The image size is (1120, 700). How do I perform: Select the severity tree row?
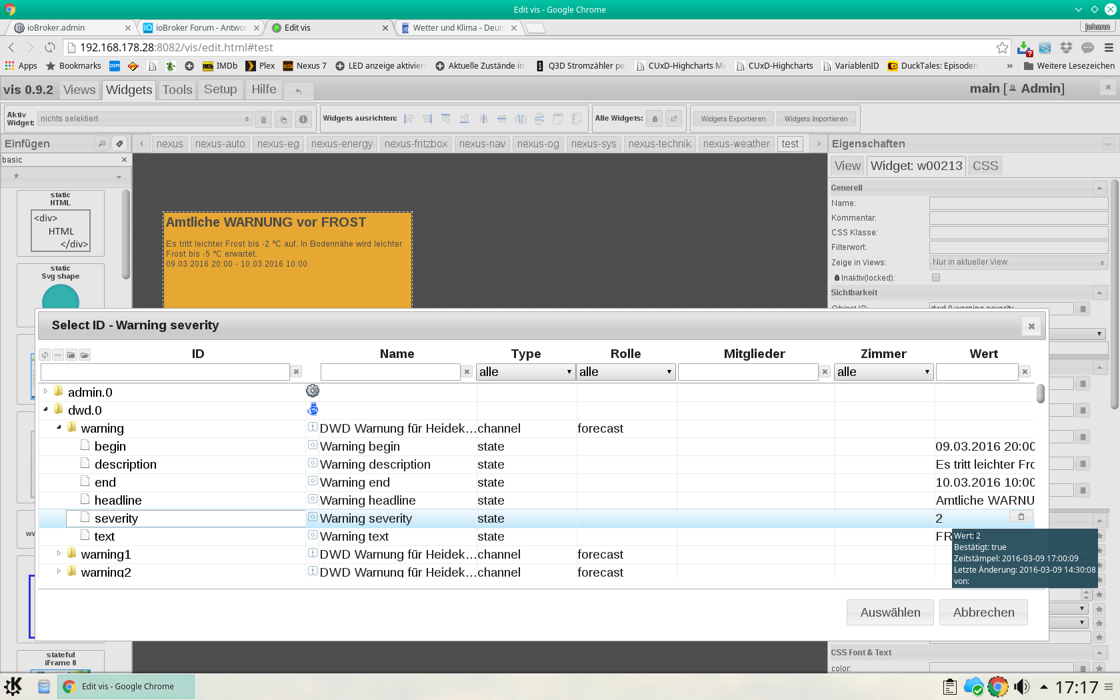(x=537, y=518)
